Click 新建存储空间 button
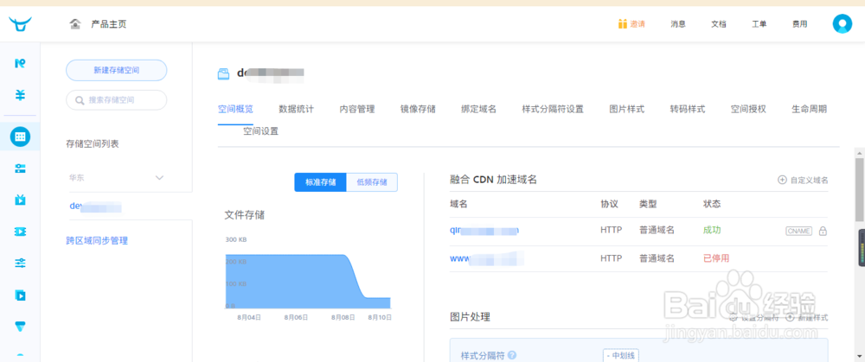 [117, 71]
